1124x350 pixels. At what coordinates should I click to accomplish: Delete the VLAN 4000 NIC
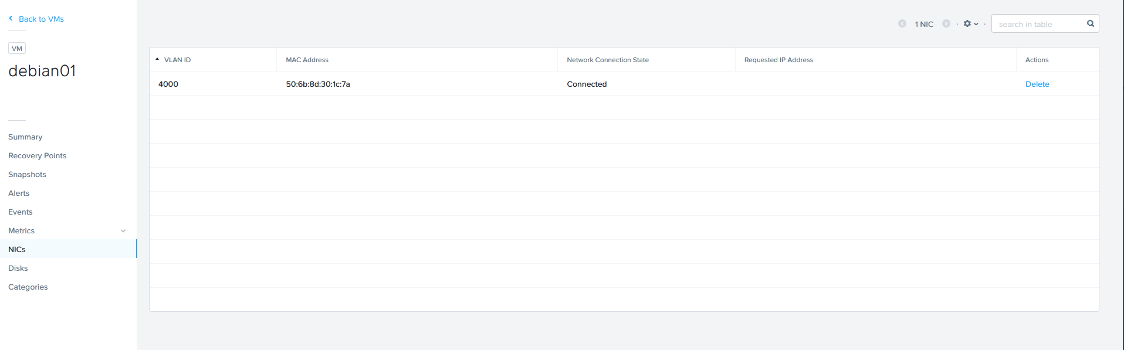(1037, 84)
